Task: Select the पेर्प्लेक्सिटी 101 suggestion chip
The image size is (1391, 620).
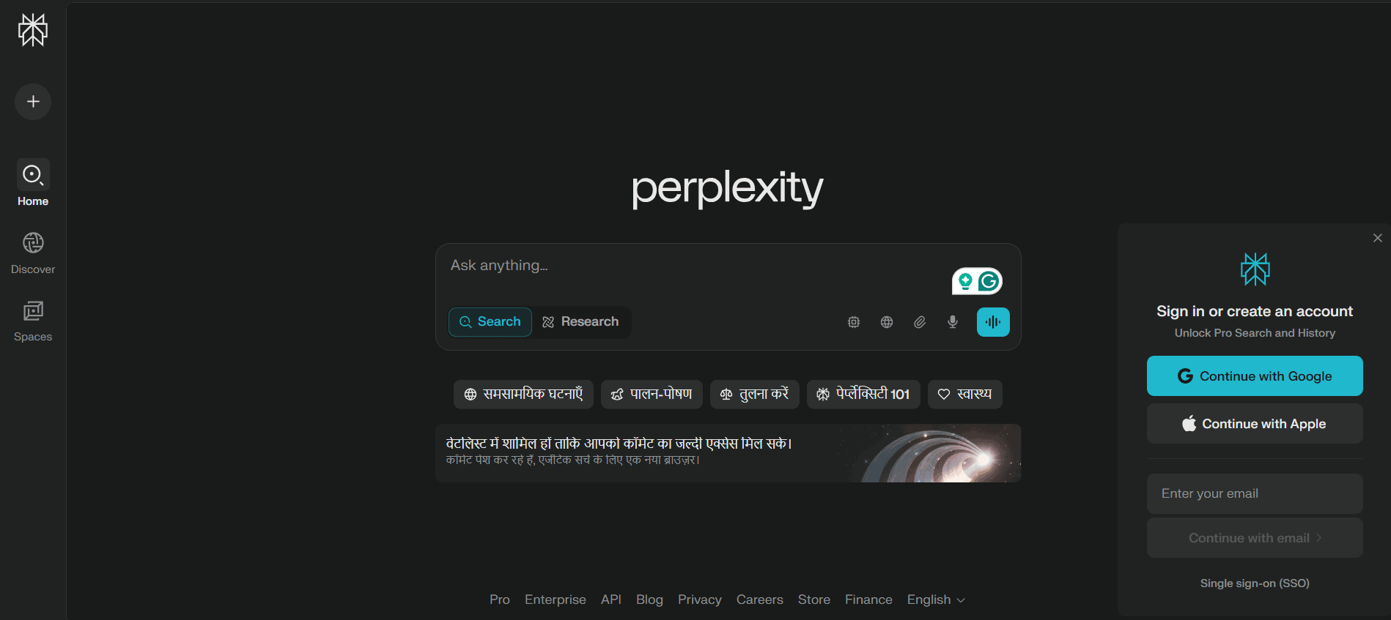Action: pyautogui.click(x=863, y=394)
